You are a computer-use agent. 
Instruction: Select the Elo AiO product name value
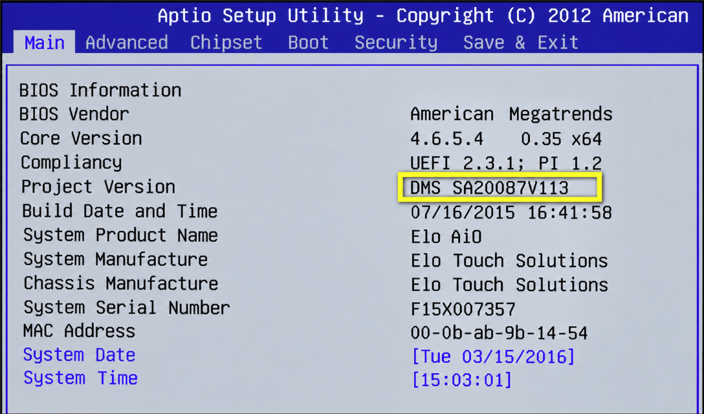coord(446,236)
